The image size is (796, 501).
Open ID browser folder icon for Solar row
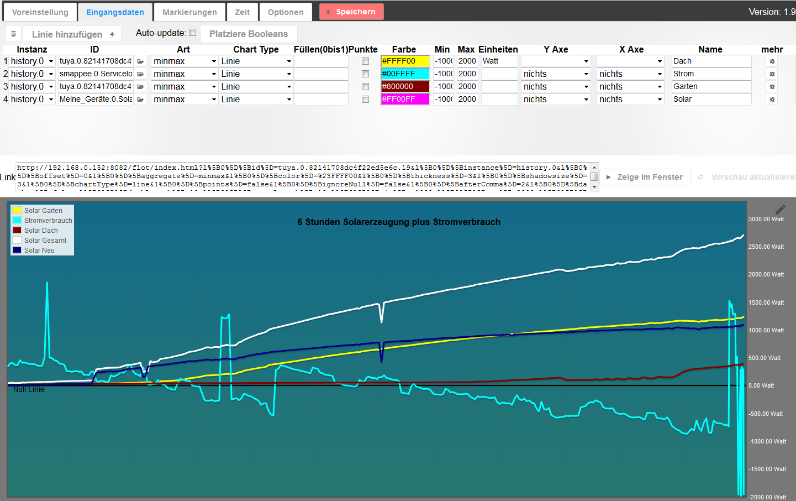click(x=140, y=100)
